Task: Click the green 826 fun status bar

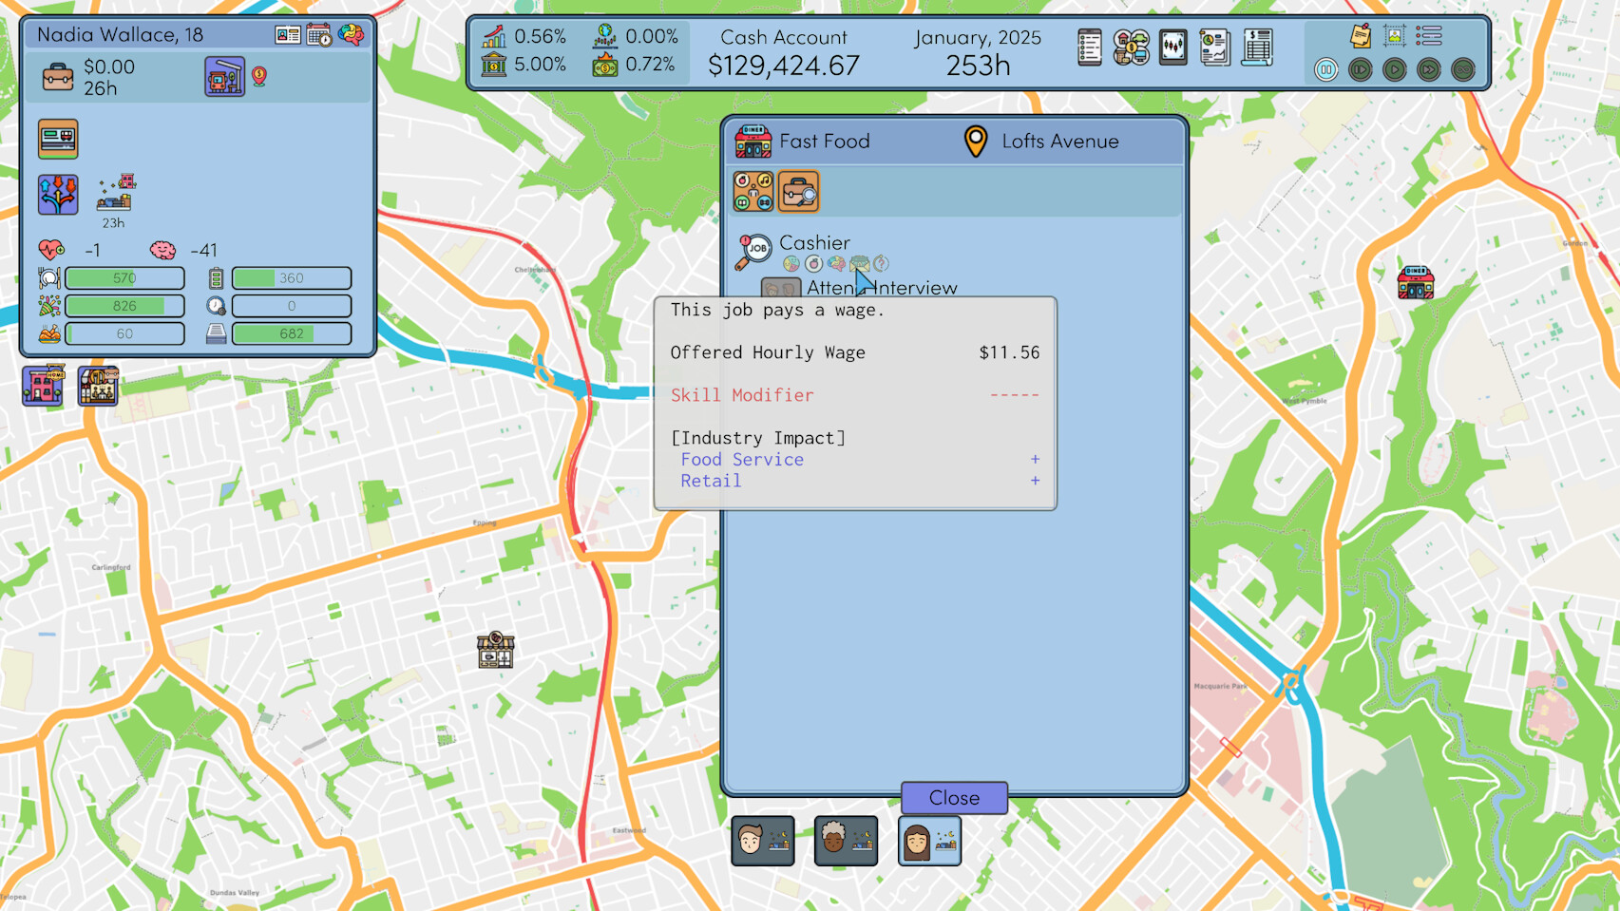Action: (124, 306)
